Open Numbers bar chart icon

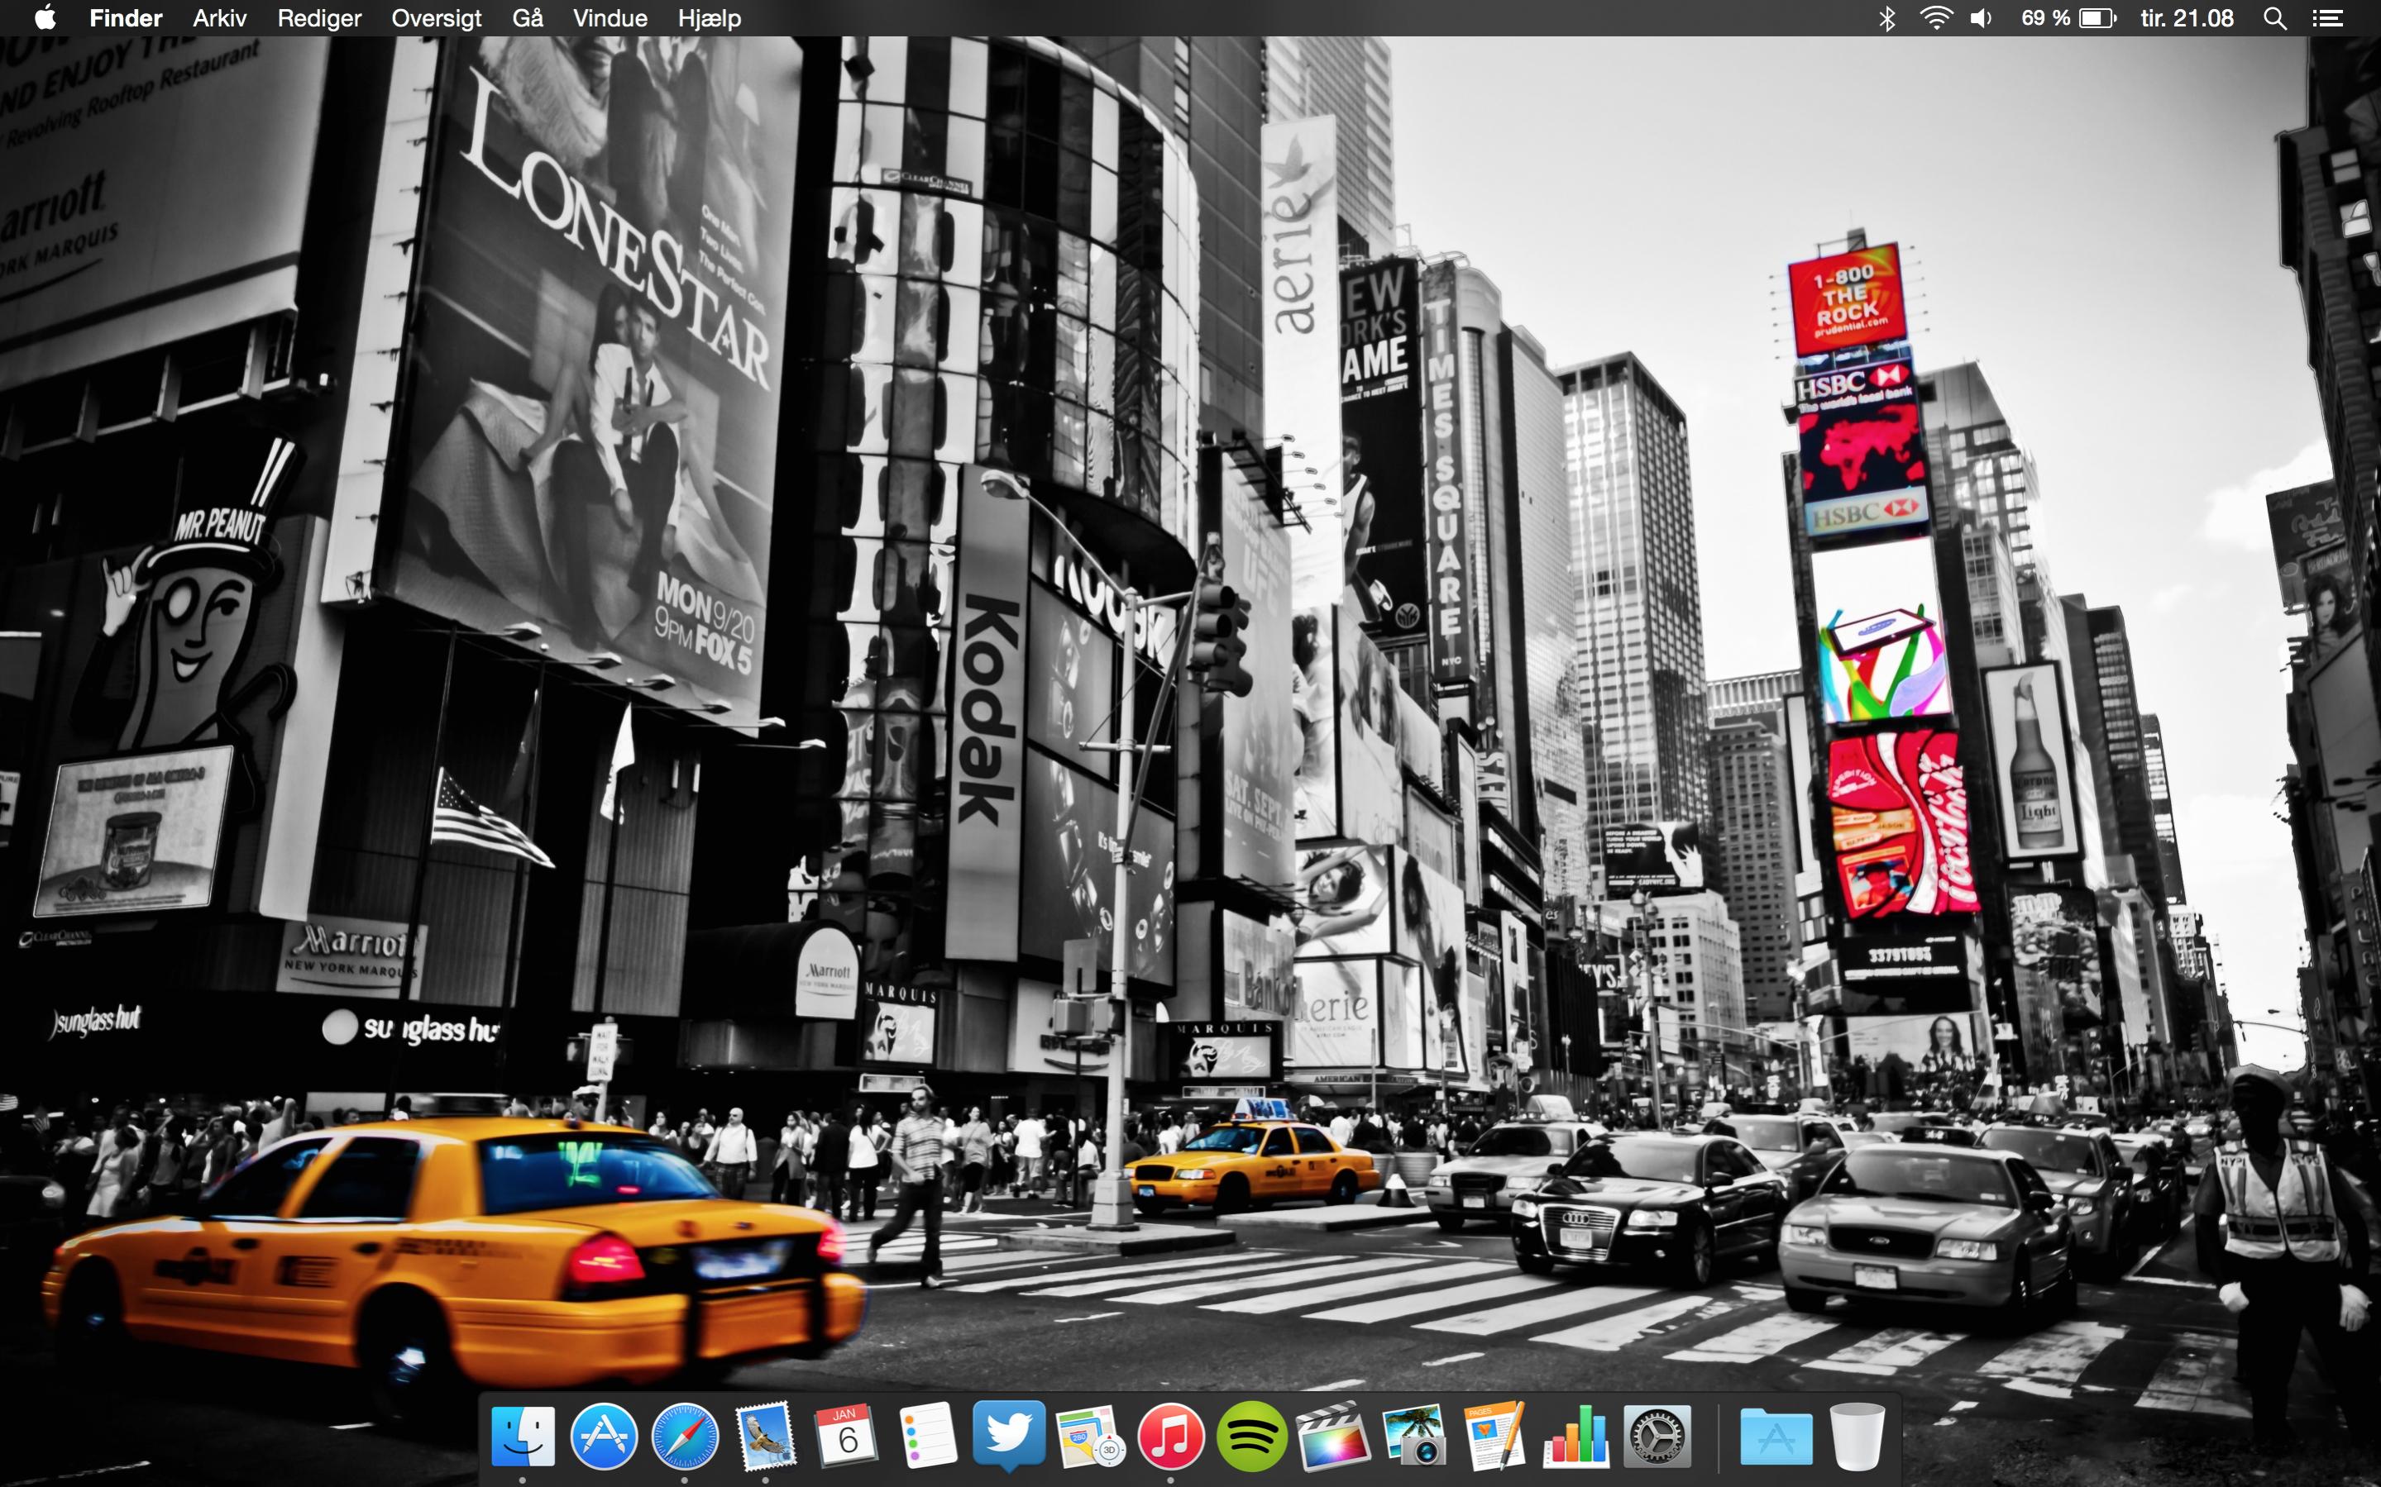1575,1437
